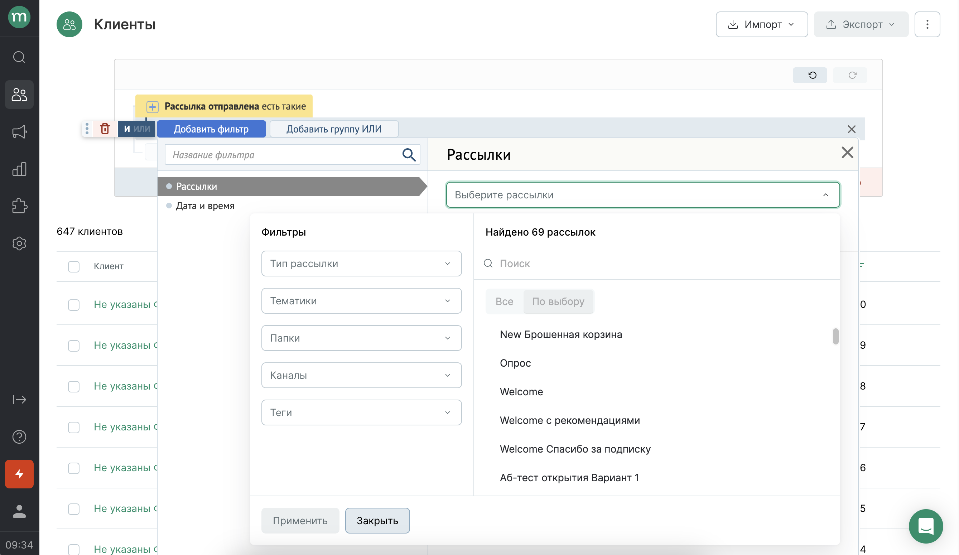Open the Help question mark icon

19,437
